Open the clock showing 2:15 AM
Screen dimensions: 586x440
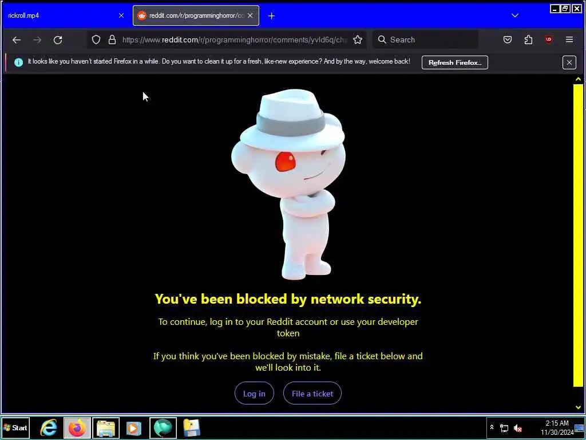(x=557, y=427)
